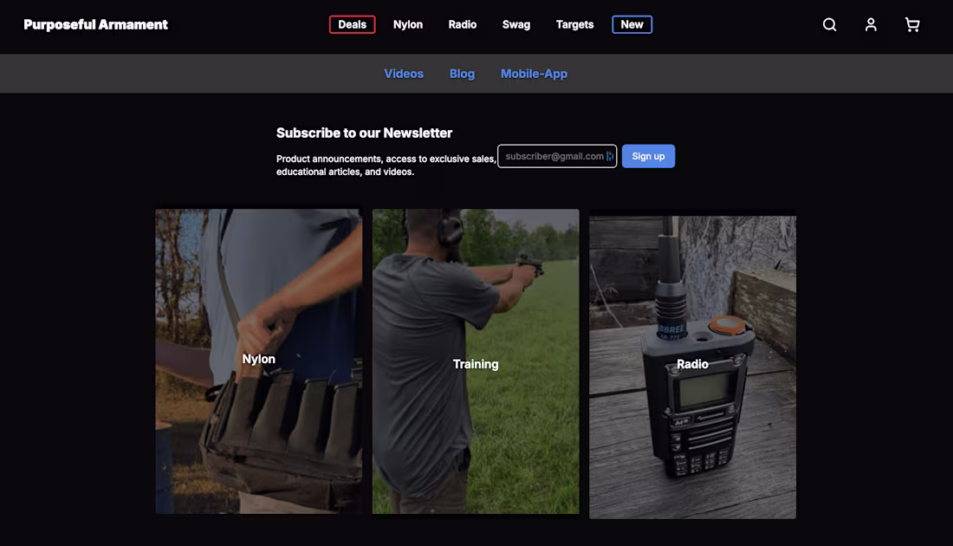Open the Nylon navigation link

407,24
